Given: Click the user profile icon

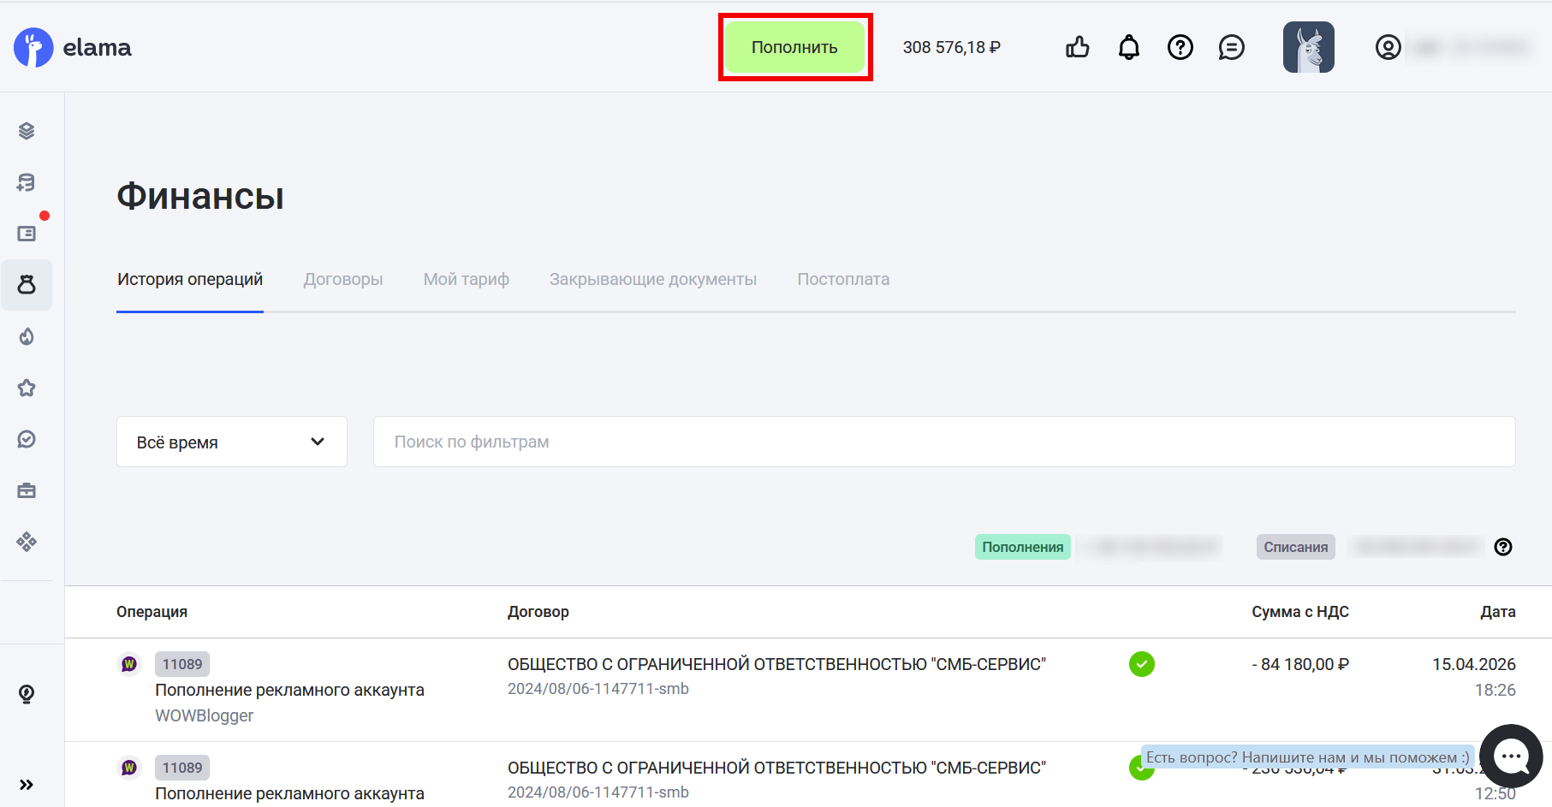Looking at the screenshot, I should (1388, 47).
